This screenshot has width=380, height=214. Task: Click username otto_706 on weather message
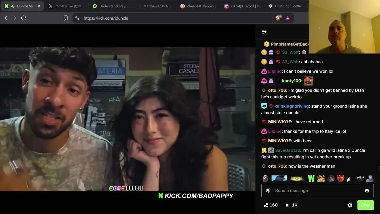(277, 166)
